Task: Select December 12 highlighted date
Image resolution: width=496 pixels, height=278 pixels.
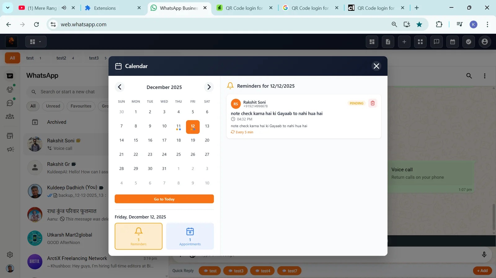Action: click(x=193, y=127)
